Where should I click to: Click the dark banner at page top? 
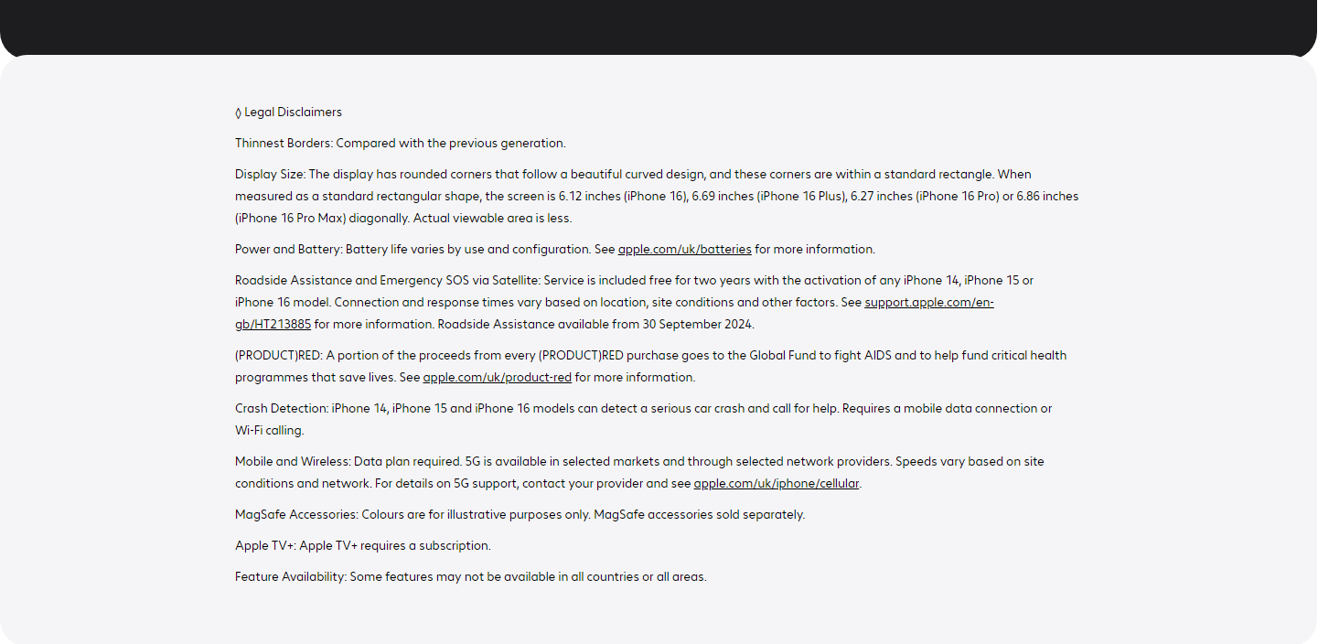[659, 27]
